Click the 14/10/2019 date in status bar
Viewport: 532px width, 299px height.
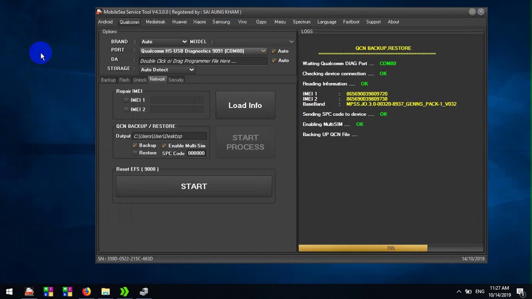(x=473, y=259)
